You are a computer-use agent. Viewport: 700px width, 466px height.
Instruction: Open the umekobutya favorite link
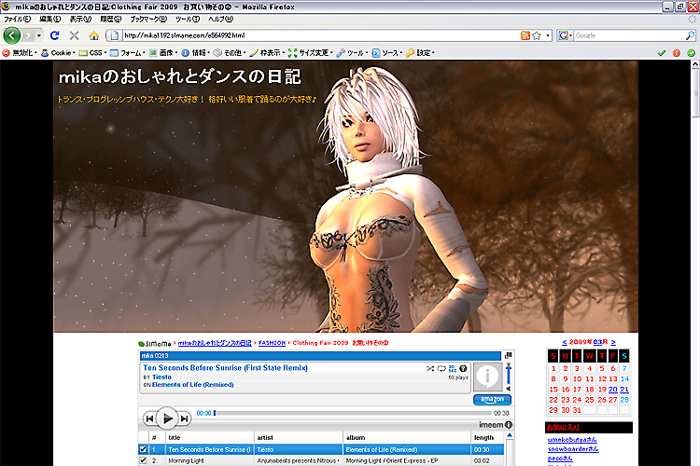[572, 440]
